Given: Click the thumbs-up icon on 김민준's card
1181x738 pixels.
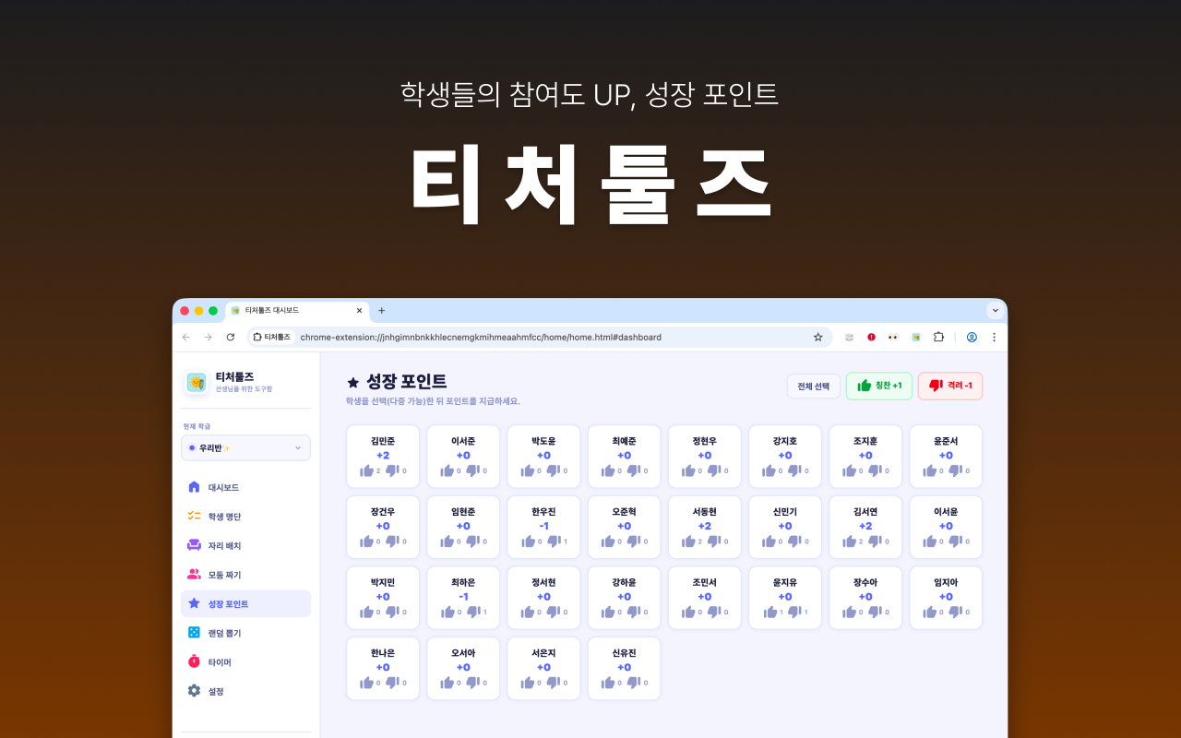Looking at the screenshot, I should click(366, 470).
